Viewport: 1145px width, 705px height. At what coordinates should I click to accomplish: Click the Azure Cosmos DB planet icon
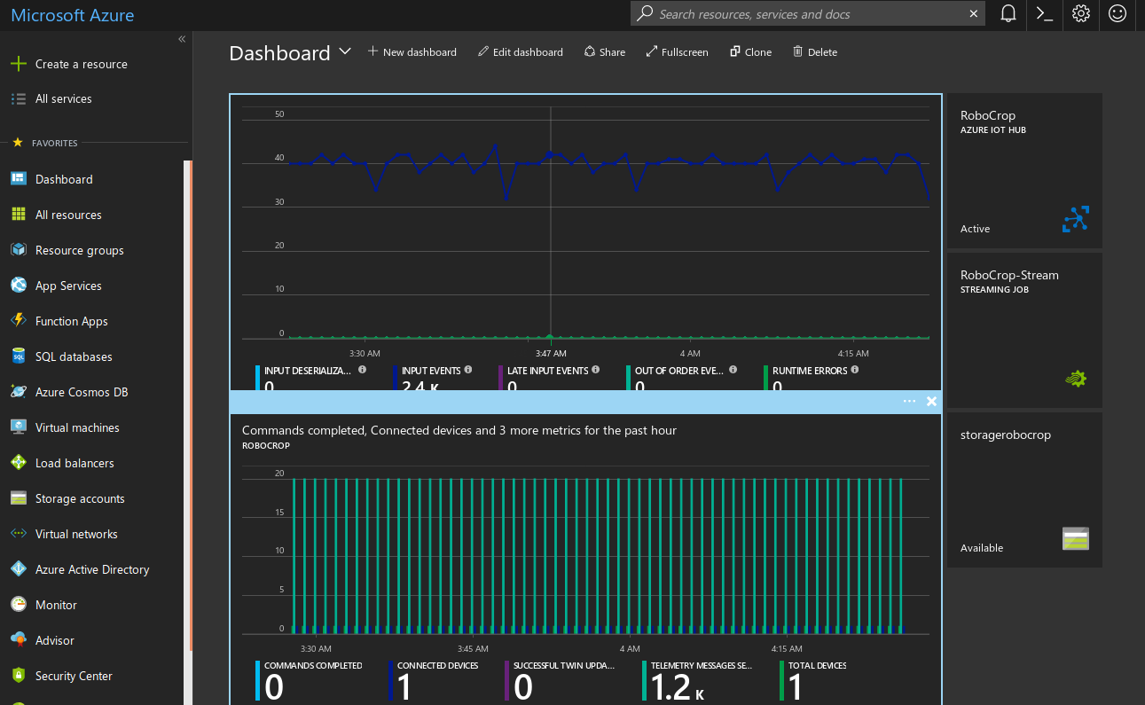[x=19, y=391]
